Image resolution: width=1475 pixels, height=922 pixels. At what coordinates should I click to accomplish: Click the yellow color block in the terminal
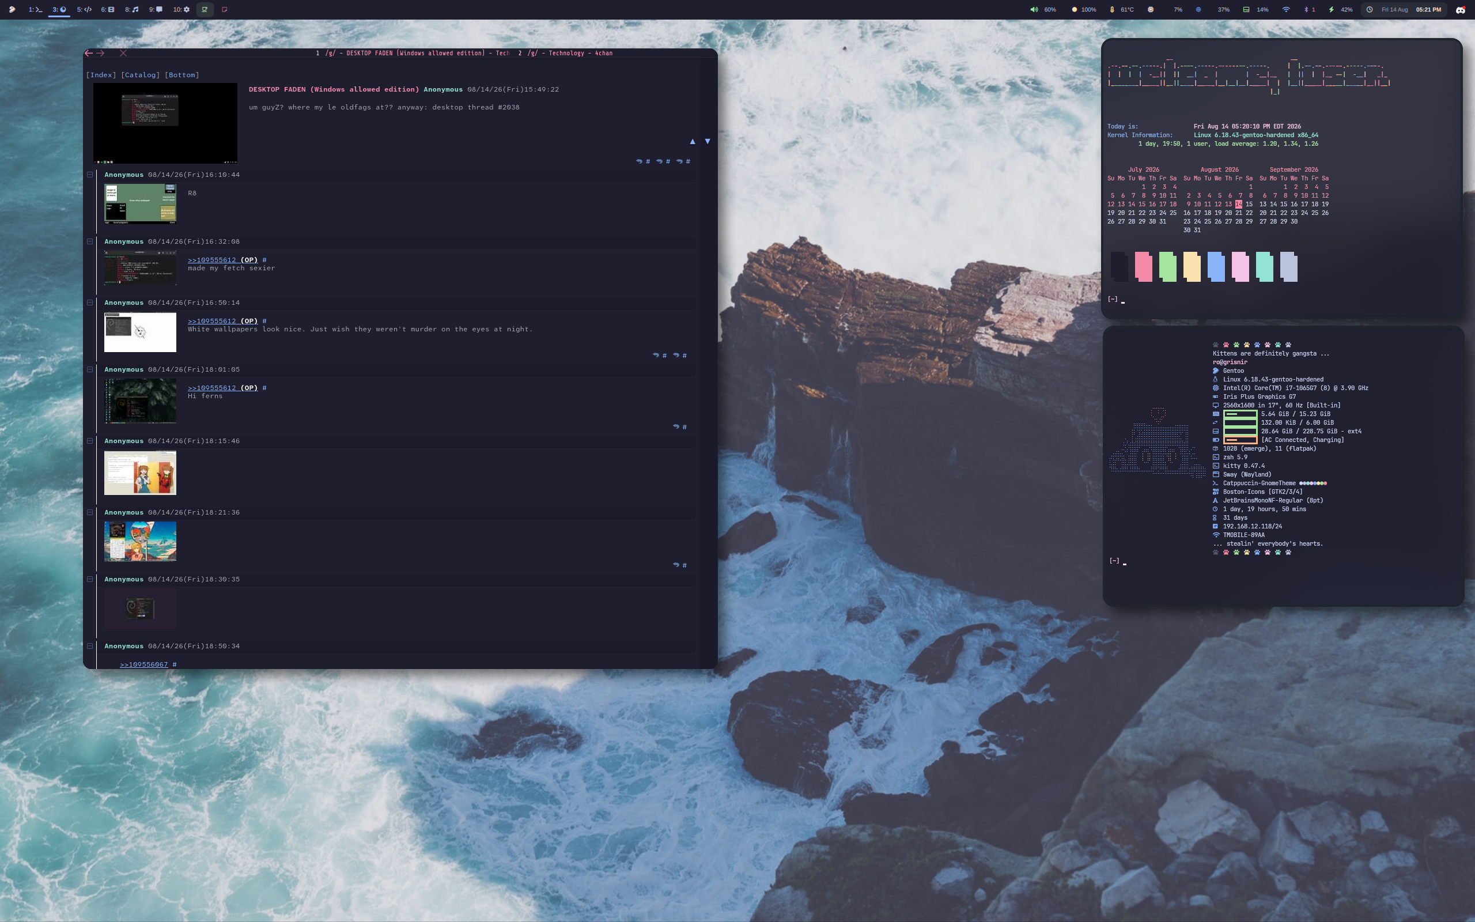tap(1192, 266)
